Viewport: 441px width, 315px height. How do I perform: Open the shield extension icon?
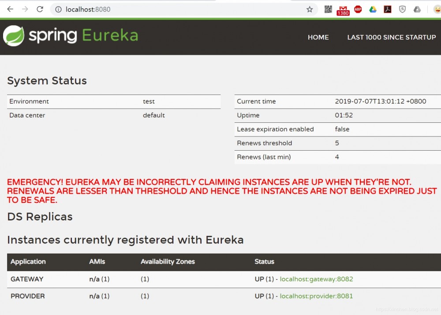pos(403,9)
